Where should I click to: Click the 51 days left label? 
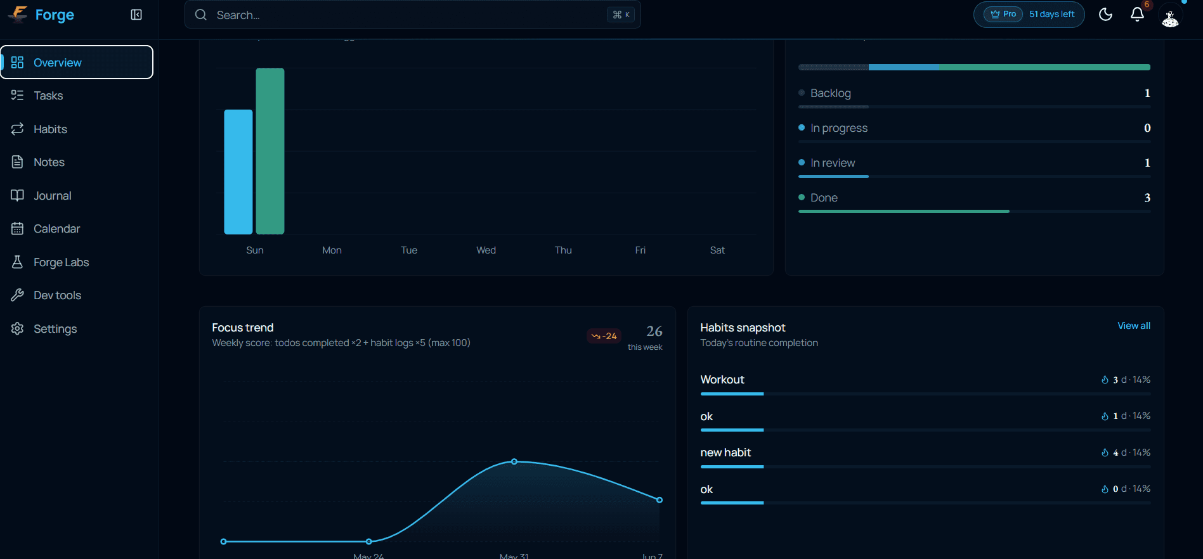1051,14
